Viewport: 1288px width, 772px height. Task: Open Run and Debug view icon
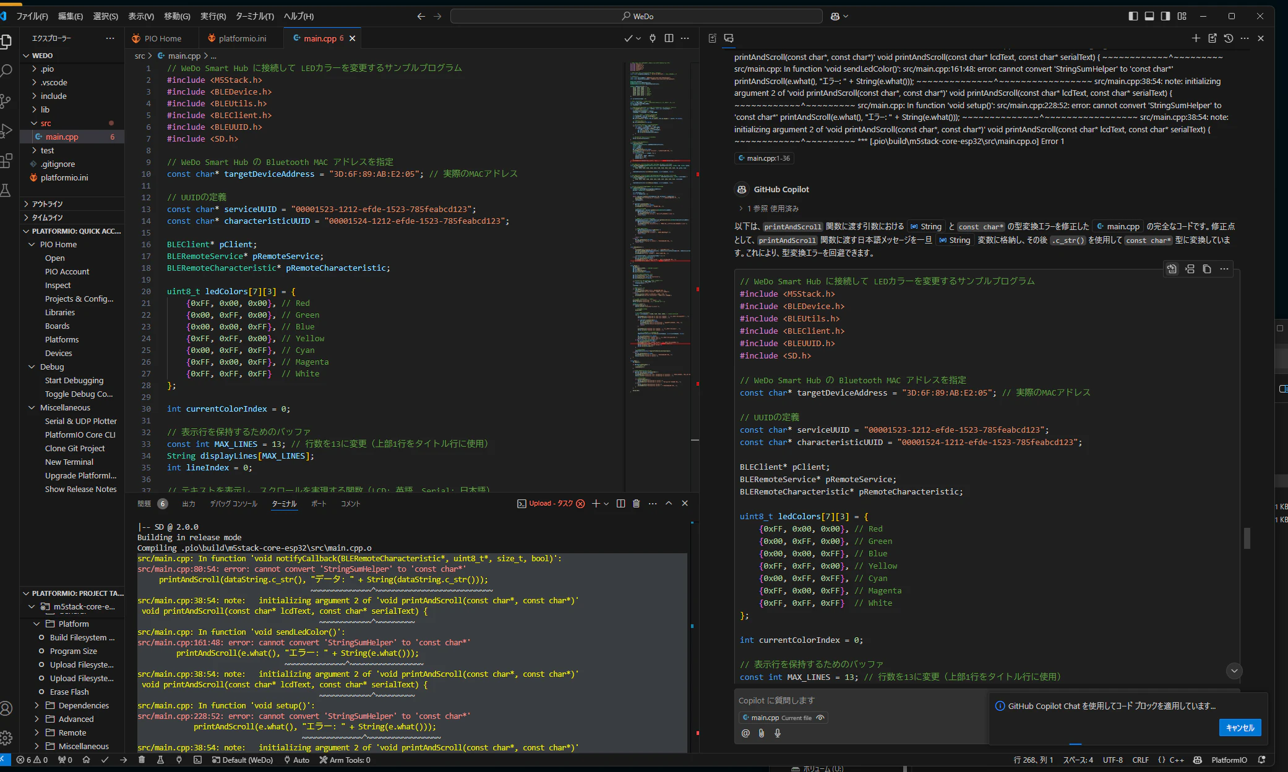tap(6, 130)
